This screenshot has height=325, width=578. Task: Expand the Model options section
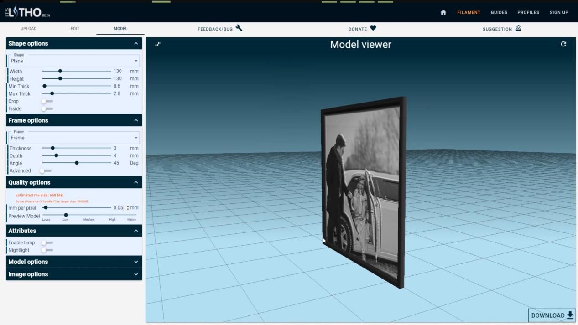click(74, 262)
